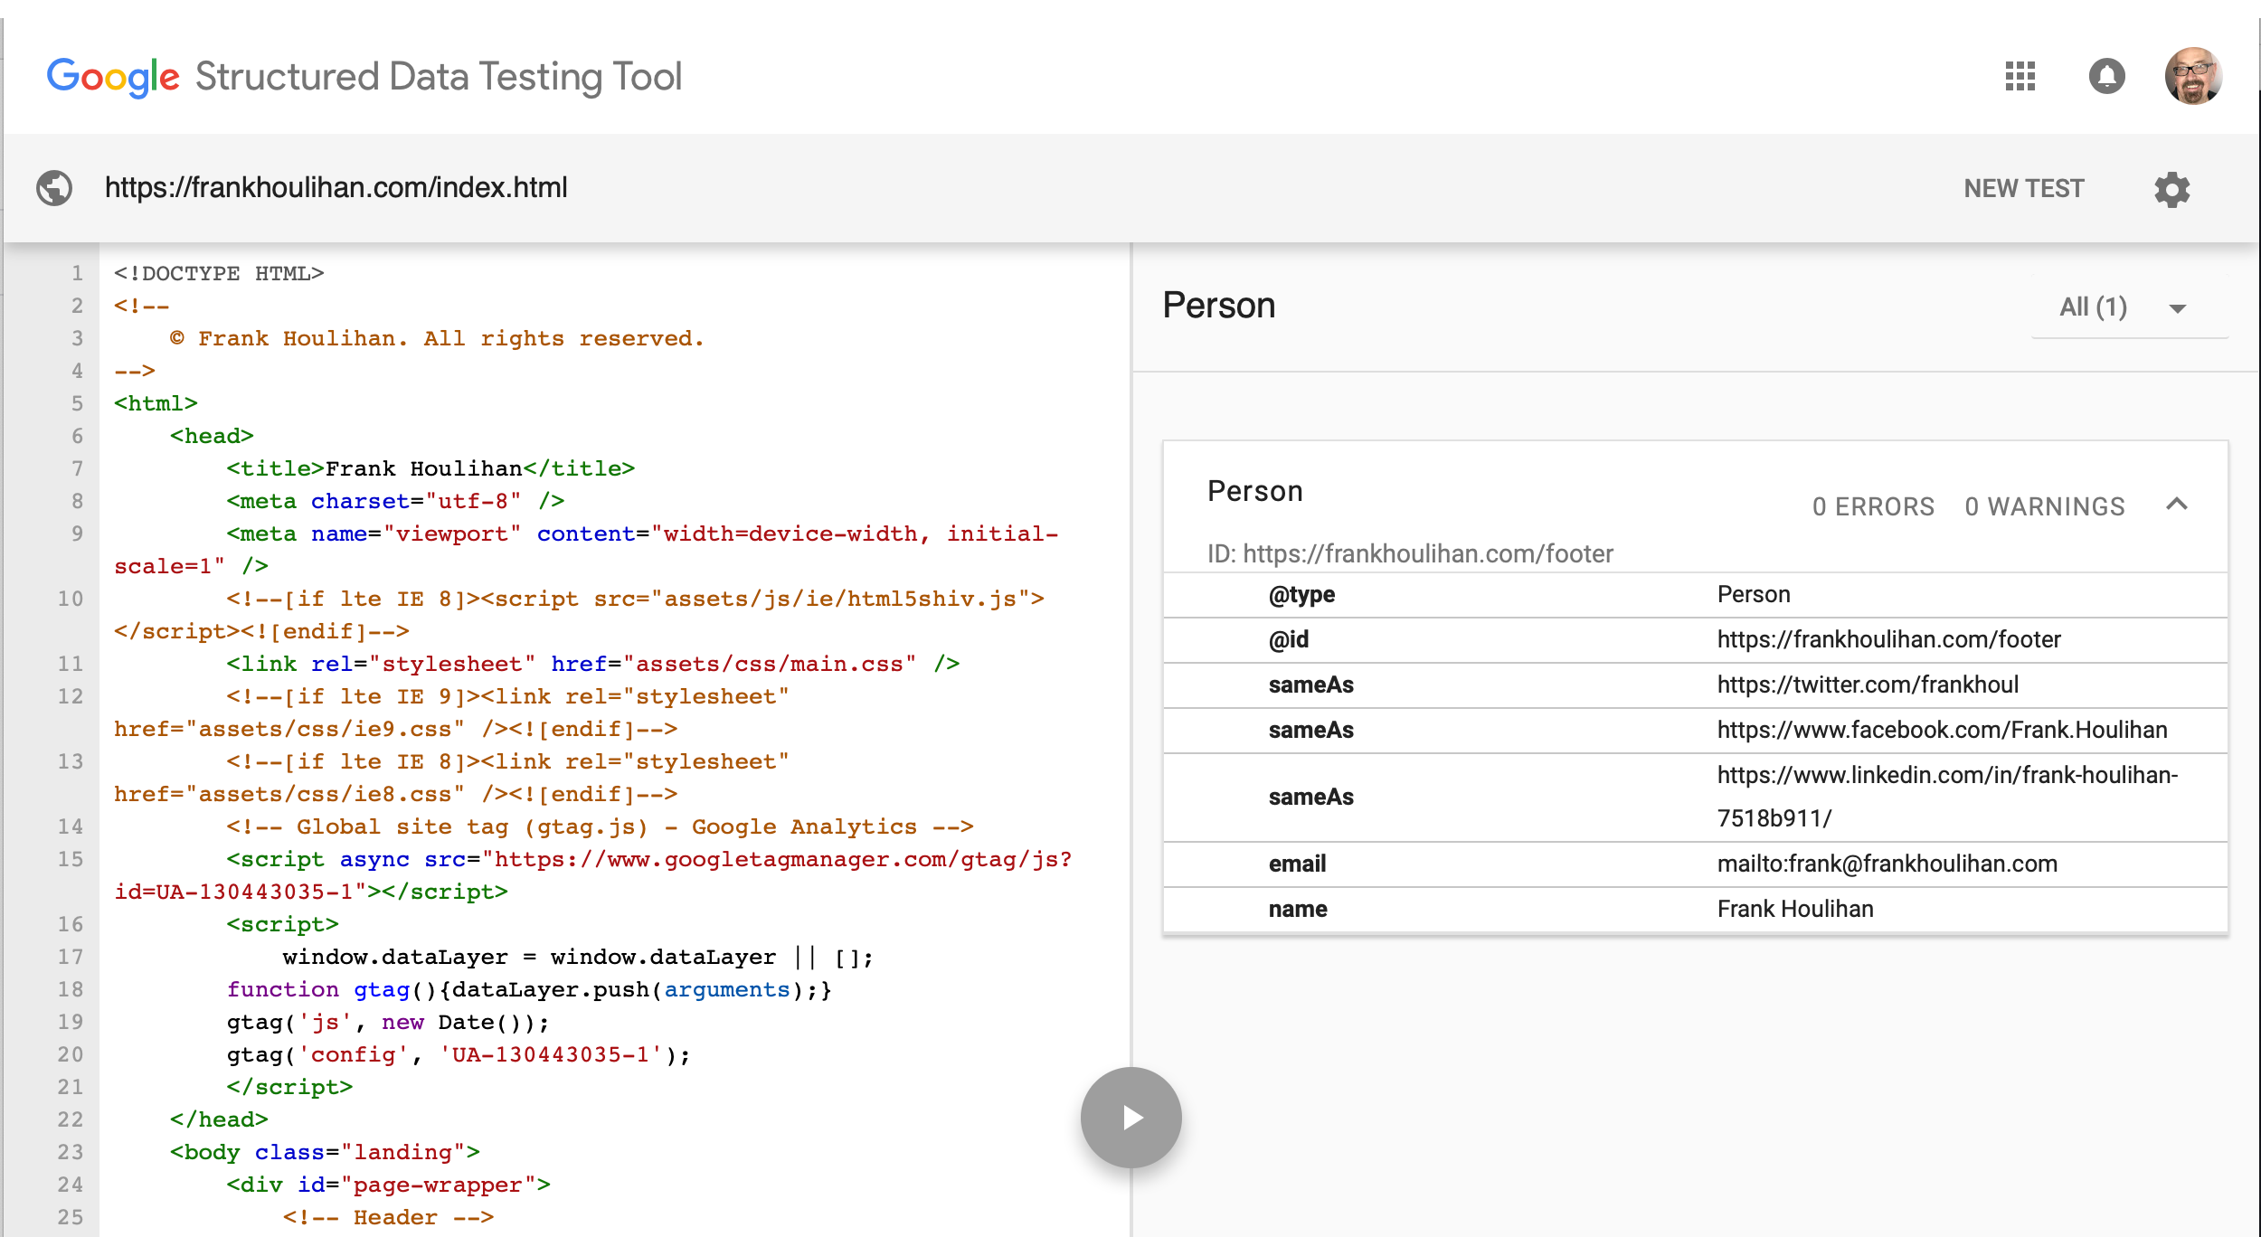This screenshot has width=2261, height=1237.
Task: Select the @id value frankhoulihan.com/footer
Action: coord(1888,640)
